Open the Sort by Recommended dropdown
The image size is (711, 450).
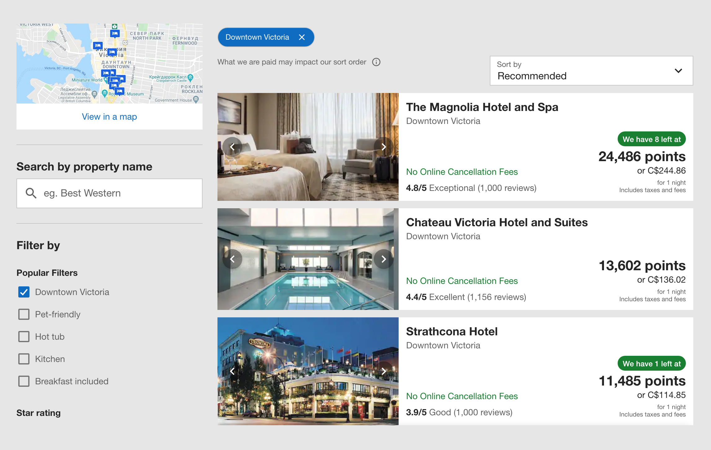tap(591, 71)
